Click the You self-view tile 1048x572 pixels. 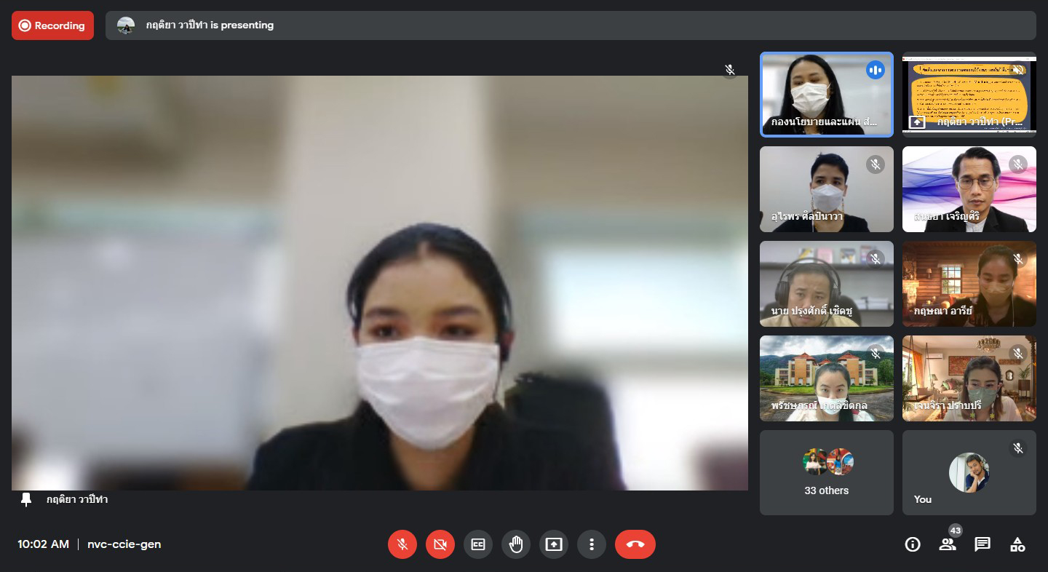pos(969,472)
